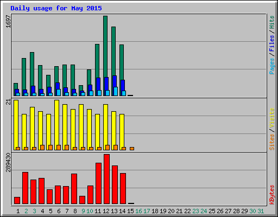Click day 7 on the x-axis

tap(67, 211)
